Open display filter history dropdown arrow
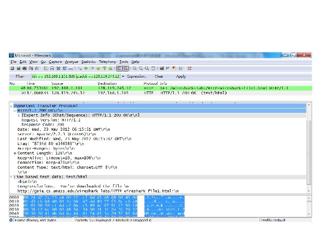Viewport: 321px width, 241px height. [x=123, y=76]
